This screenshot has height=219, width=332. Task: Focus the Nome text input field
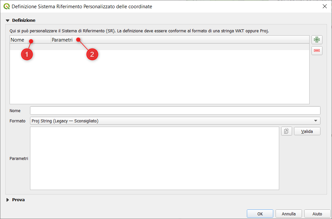[175, 110]
